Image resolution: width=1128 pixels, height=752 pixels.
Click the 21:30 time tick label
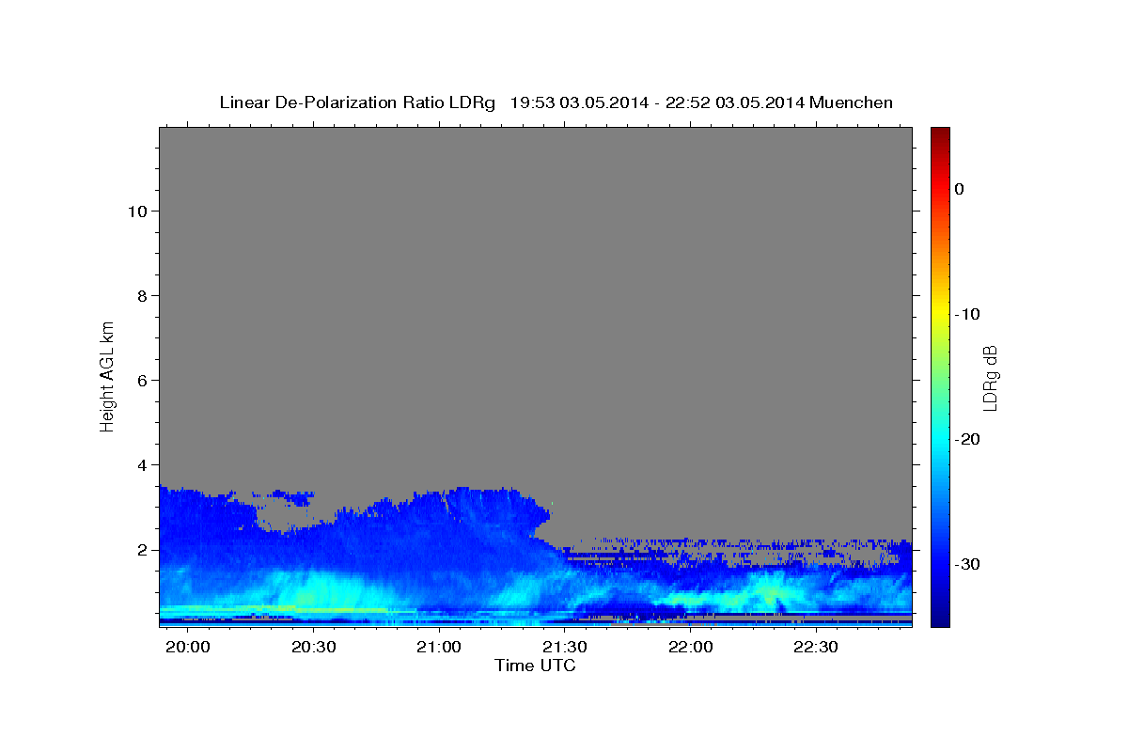point(564,648)
